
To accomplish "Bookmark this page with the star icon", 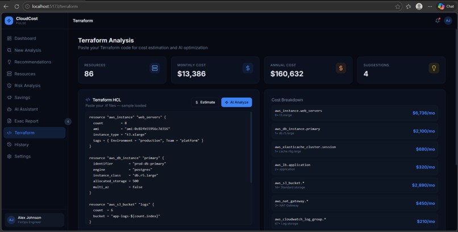I will coord(398,6).
